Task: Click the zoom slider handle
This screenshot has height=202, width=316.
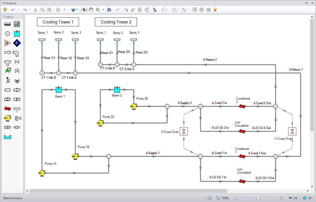Action: coord(258,198)
